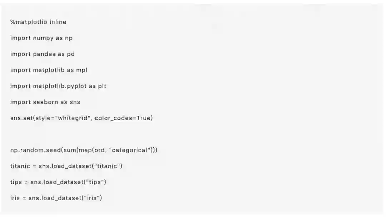
Task: Click the import matplotlib as mpl line
Action: tap(49, 70)
